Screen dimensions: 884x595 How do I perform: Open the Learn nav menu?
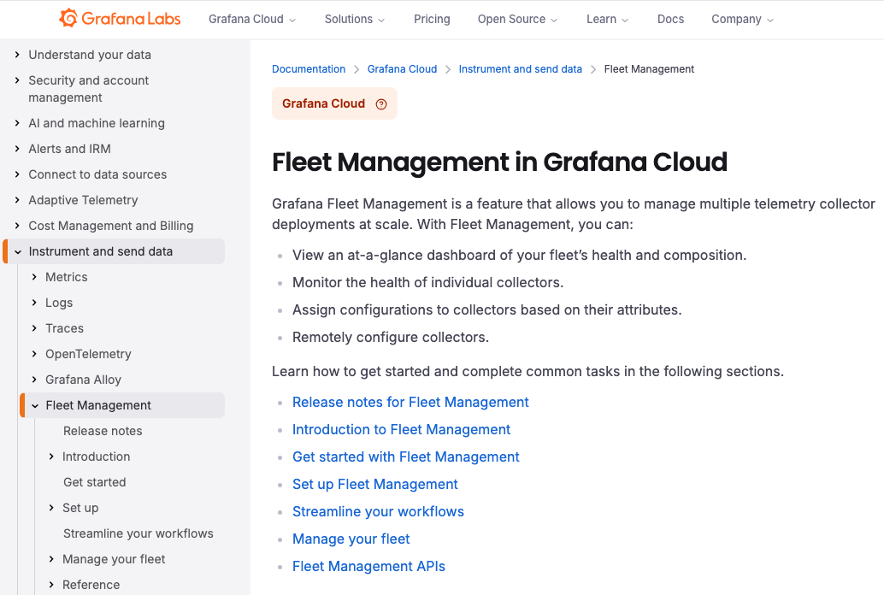click(607, 19)
